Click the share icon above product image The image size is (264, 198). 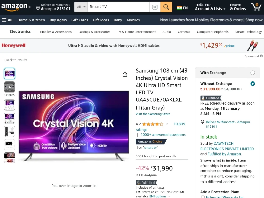[x=125, y=74]
